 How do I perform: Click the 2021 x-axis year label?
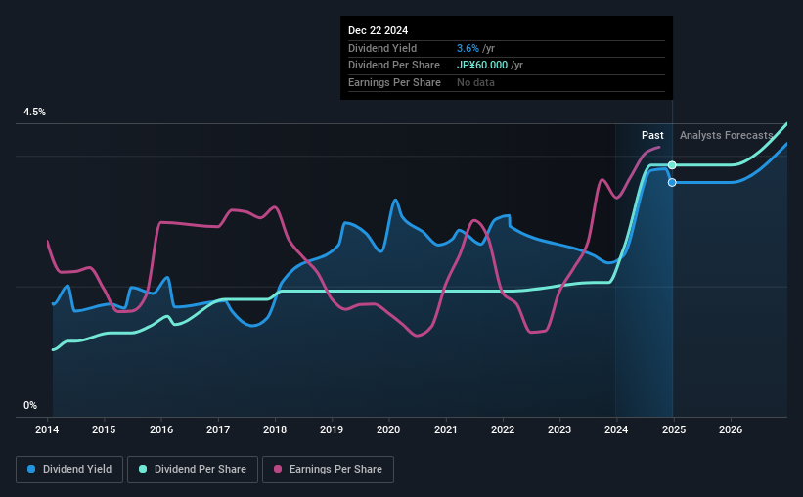pyautogui.click(x=446, y=429)
